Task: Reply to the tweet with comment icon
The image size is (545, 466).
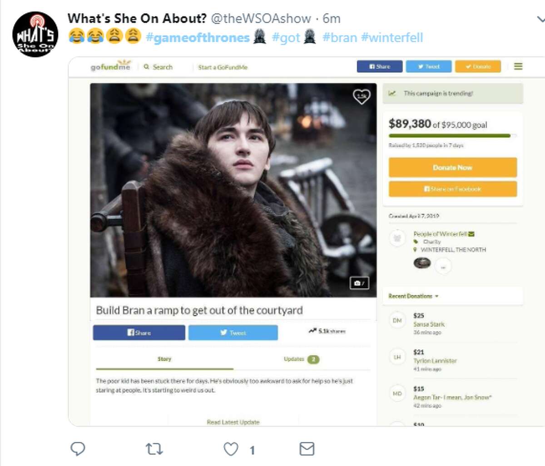Action: 78,449
